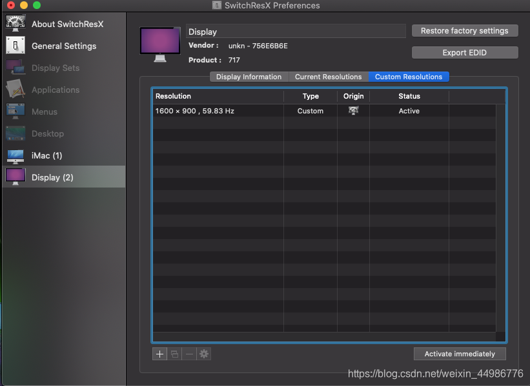Viewport: 530px width, 386px height.
Task: Click the Desktop sidebar icon
Action: 15,133
